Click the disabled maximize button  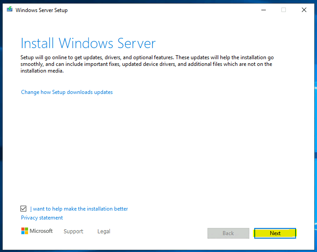click(x=284, y=10)
